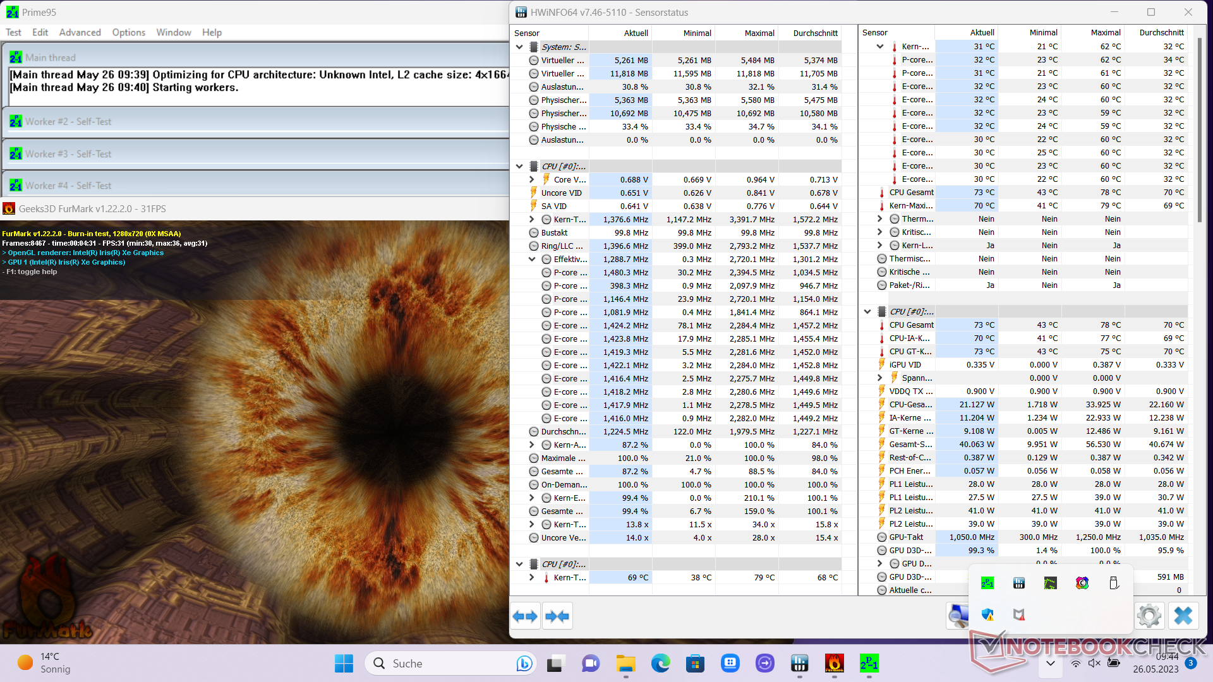Open the Prime95 Options menu
The height and width of the screenshot is (682, 1213).
[x=129, y=32]
